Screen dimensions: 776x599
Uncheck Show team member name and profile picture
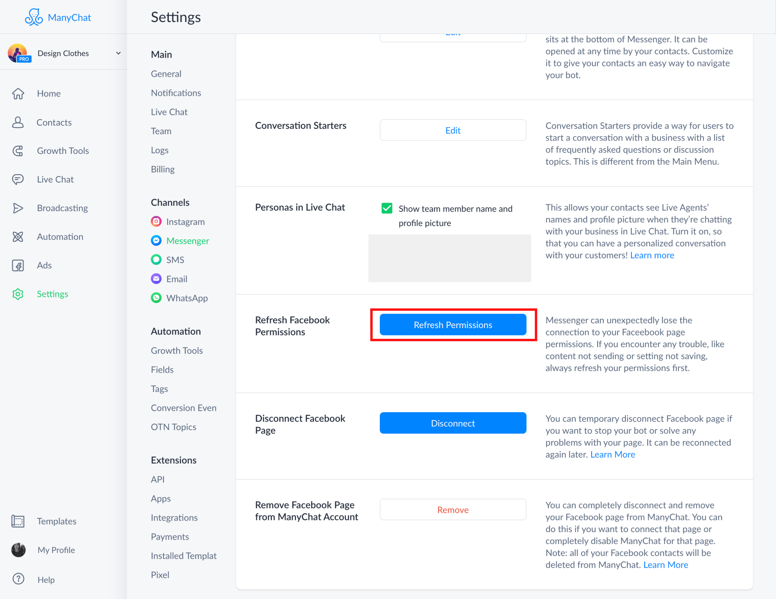pyautogui.click(x=387, y=208)
